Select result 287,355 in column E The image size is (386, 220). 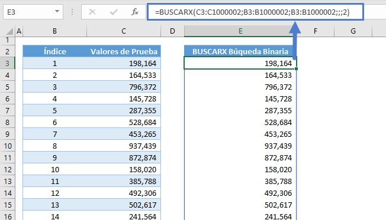click(x=240, y=111)
